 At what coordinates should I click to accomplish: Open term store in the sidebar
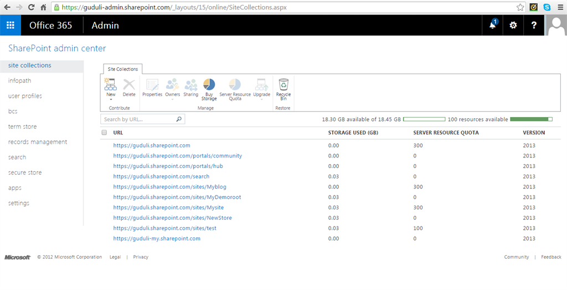tap(22, 126)
